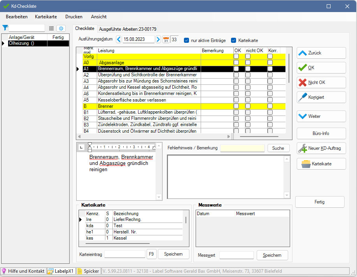Go to previous date with left arrow
Image resolution: width=357 pixels, height=277 pixels.
pos(119,40)
